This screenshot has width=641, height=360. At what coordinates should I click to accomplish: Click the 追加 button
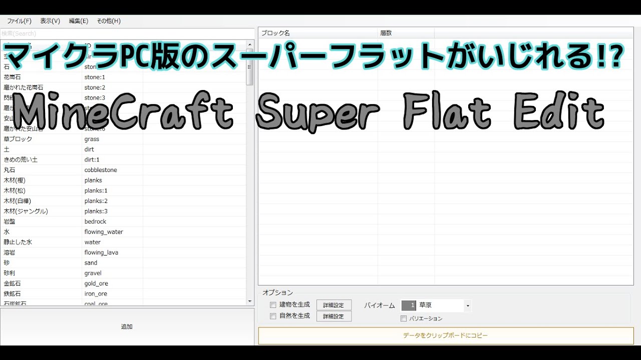tap(127, 326)
